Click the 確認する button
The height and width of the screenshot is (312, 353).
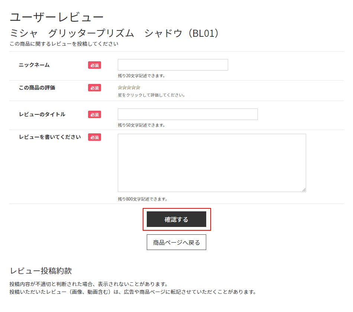(176, 219)
